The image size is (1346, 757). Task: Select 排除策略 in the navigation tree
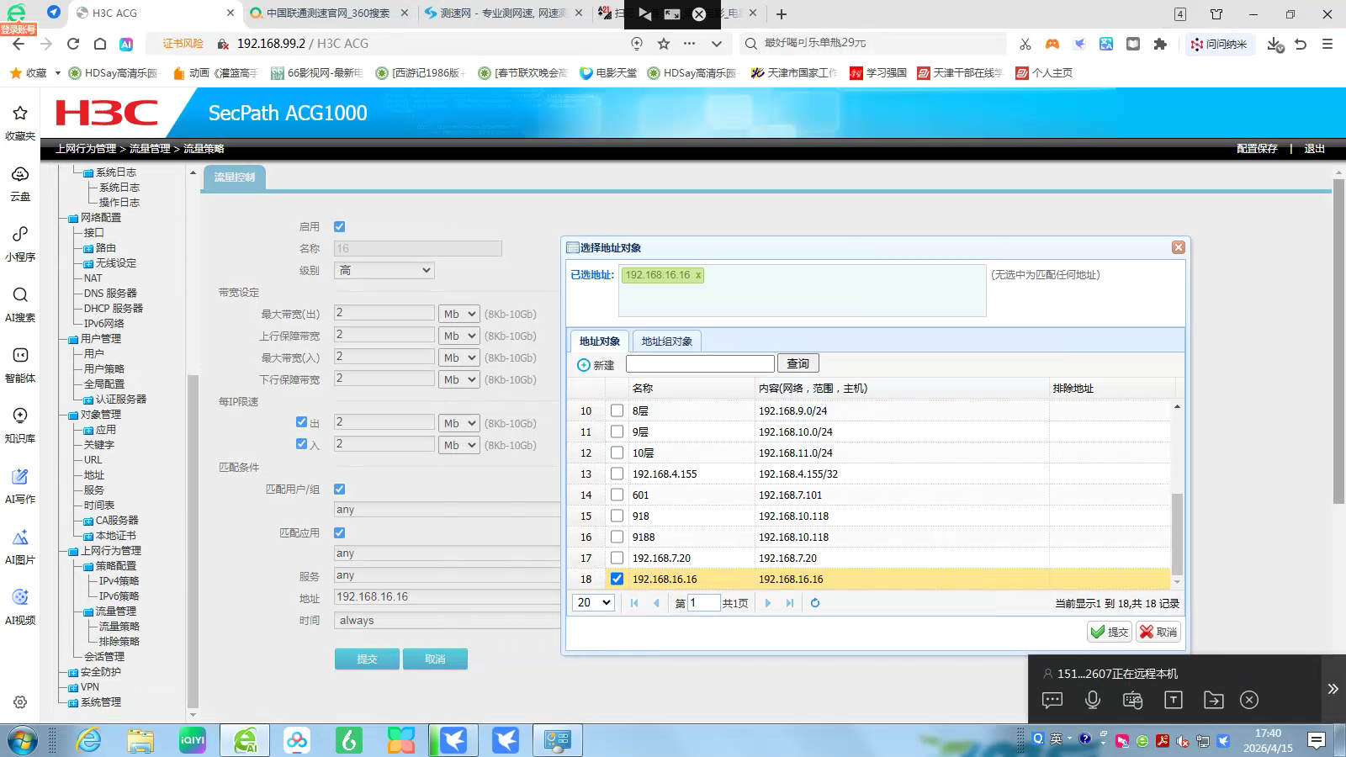pos(119,642)
